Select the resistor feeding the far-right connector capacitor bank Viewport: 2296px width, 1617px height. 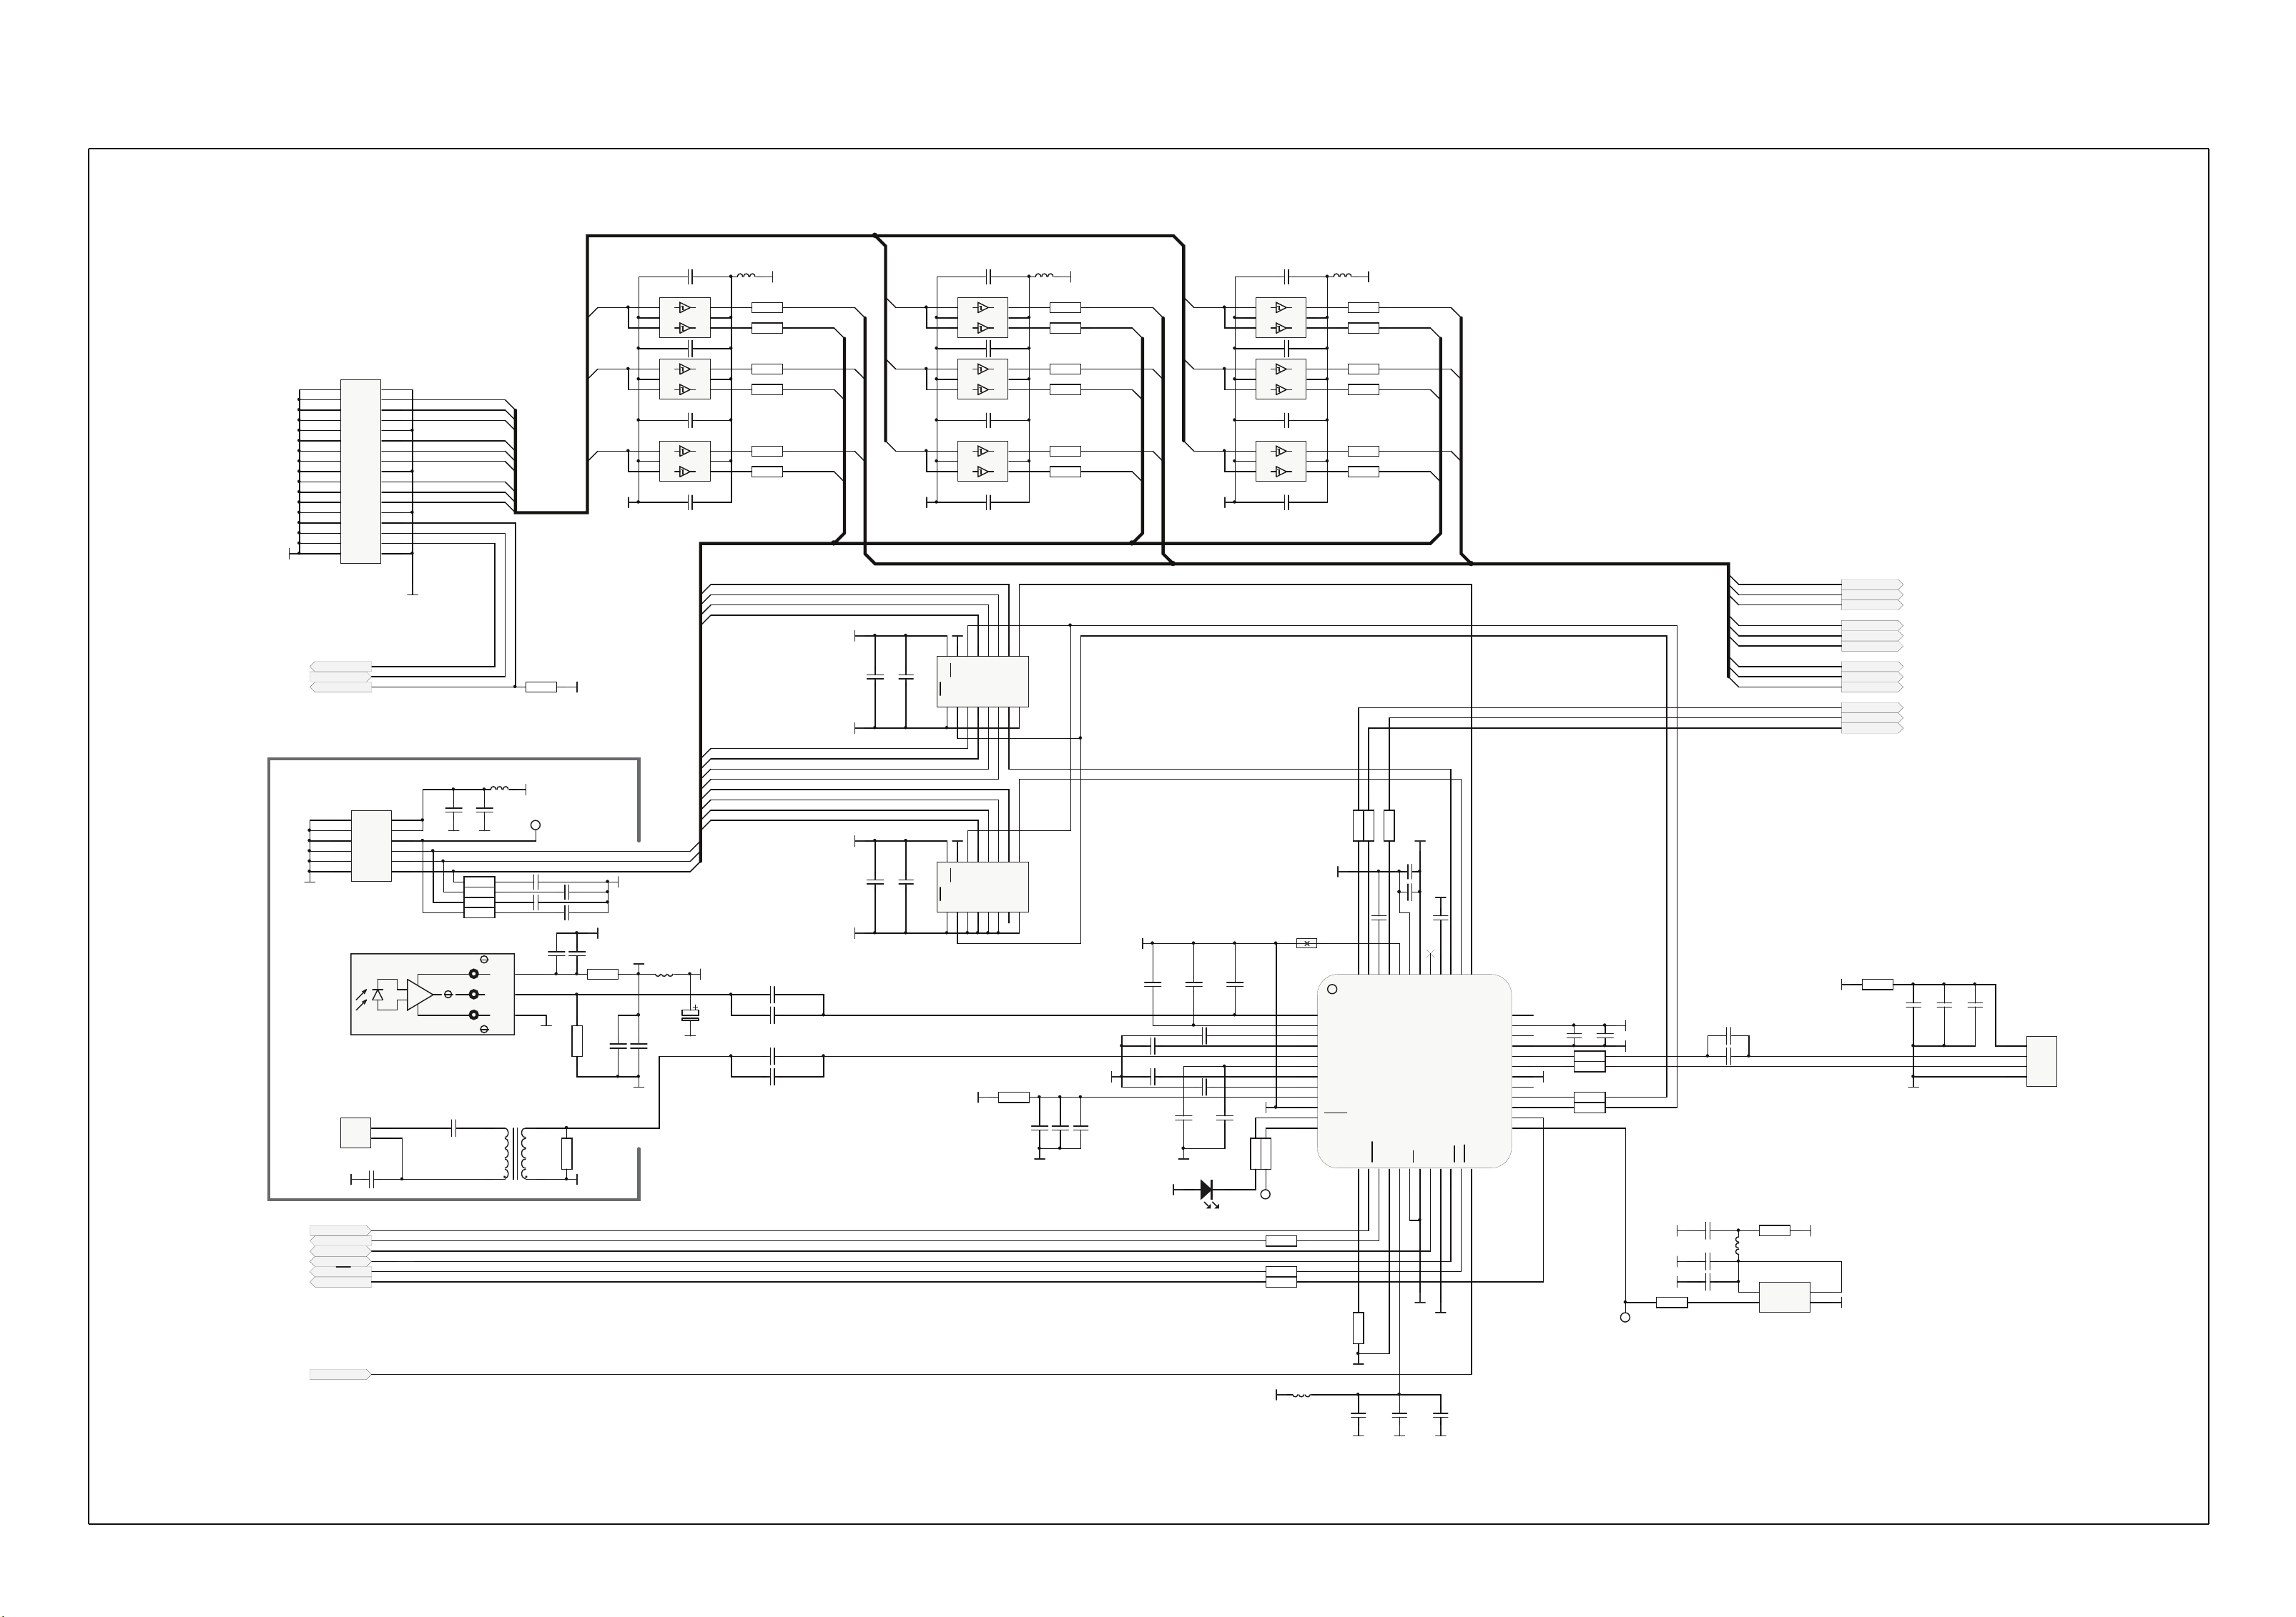click(x=1878, y=985)
